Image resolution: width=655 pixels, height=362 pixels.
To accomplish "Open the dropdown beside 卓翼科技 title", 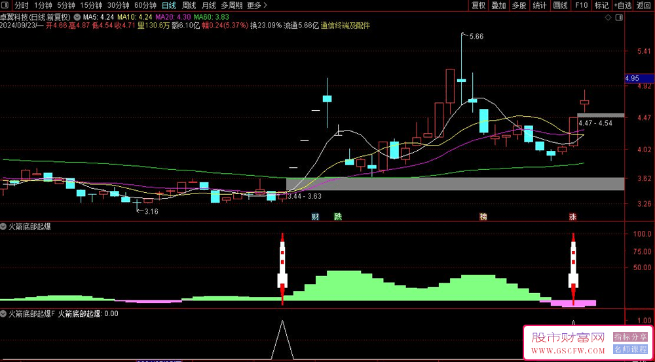I will (x=77, y=18).
